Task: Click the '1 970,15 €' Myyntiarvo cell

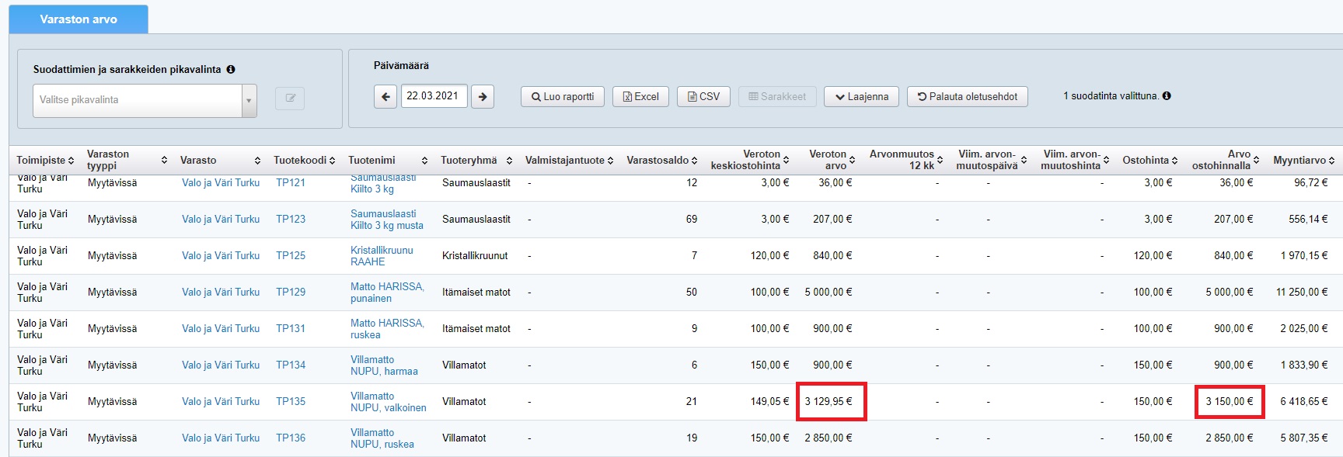Action: [x=1304, y=256]
